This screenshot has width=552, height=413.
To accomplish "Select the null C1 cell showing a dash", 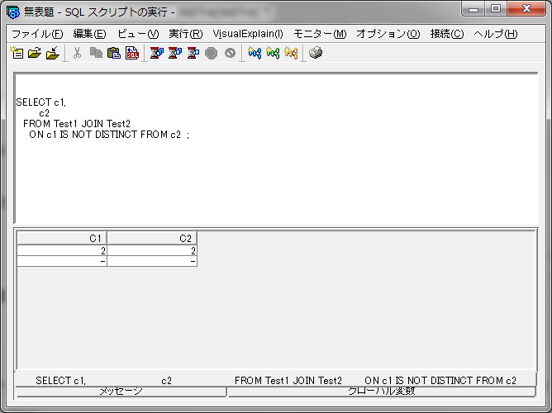I will pyautogui.click(x=62, y=261).
